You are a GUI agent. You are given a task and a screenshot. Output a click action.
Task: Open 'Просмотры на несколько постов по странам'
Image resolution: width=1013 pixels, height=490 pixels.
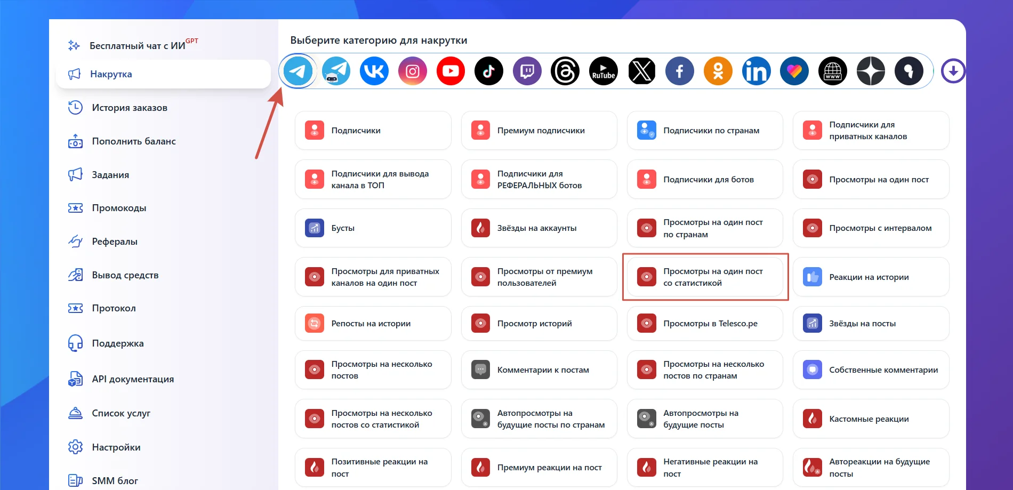(705, 370)
